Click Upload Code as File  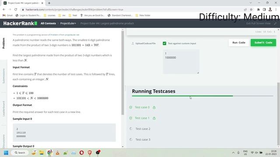coord(146,43)
